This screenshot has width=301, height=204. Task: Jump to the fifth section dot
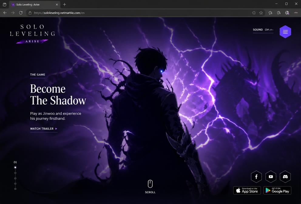pos(15,189)
